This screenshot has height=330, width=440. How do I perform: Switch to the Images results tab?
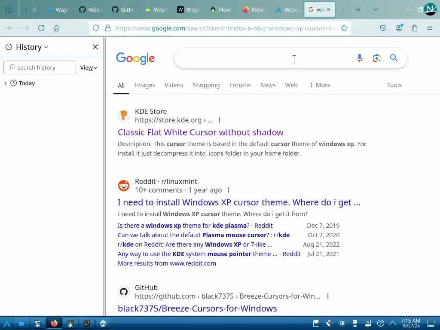144,85
